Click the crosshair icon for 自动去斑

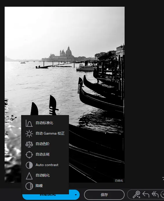click(29, 155)
